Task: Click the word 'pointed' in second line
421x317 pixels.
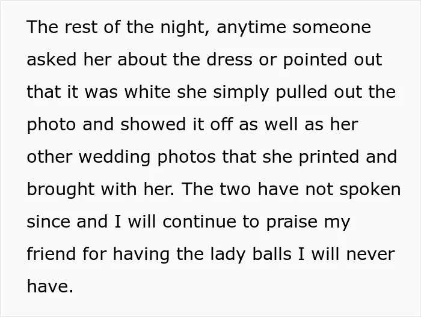Action: [x=315, y=60]
